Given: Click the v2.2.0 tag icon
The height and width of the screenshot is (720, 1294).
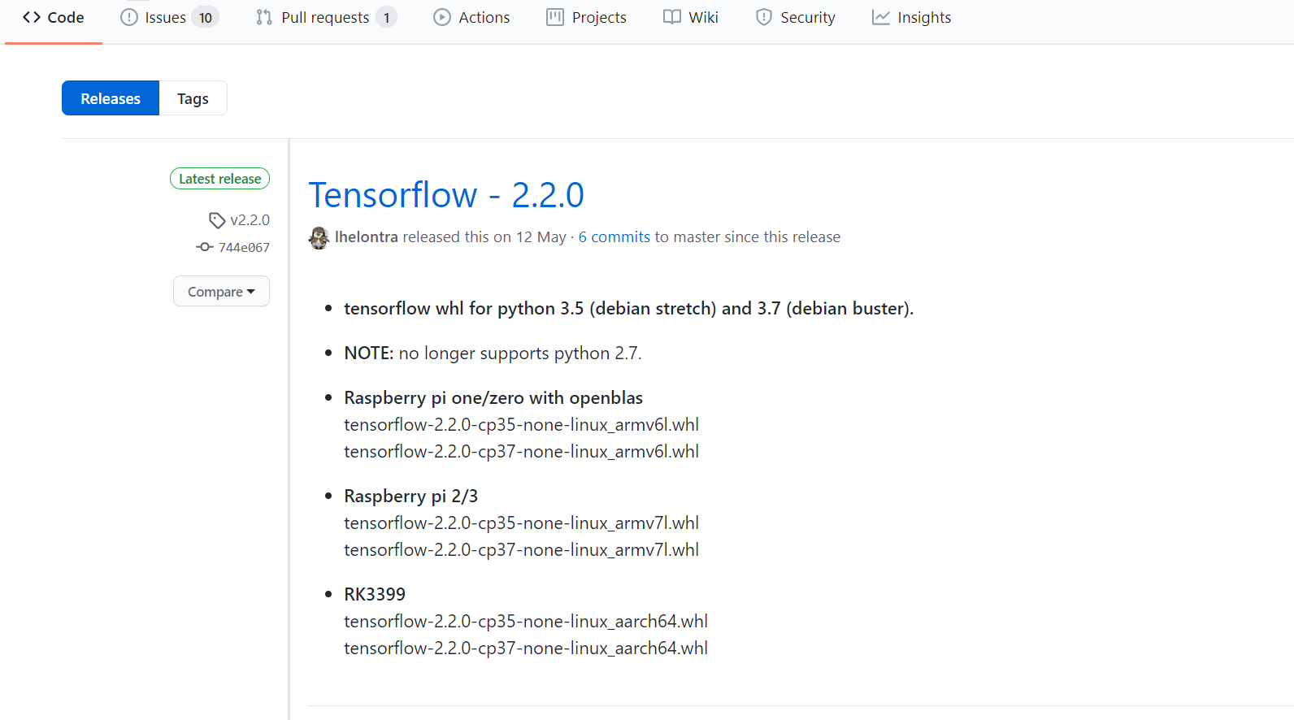Looking at the screenshot, I should [216, 219].
